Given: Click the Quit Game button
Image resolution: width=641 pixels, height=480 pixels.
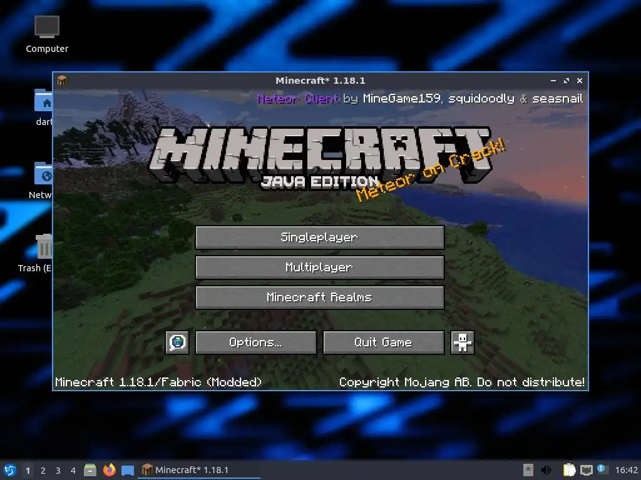Looking at the screenshot, I should pos(384,342).
